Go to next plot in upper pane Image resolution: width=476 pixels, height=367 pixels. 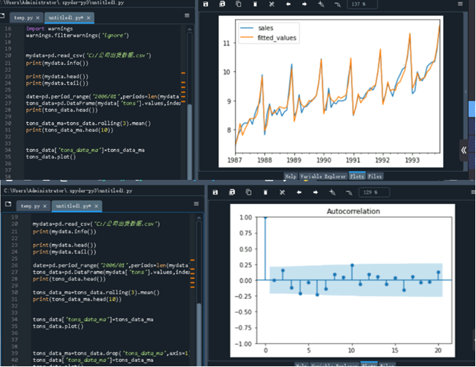click(x=304, y=4)
